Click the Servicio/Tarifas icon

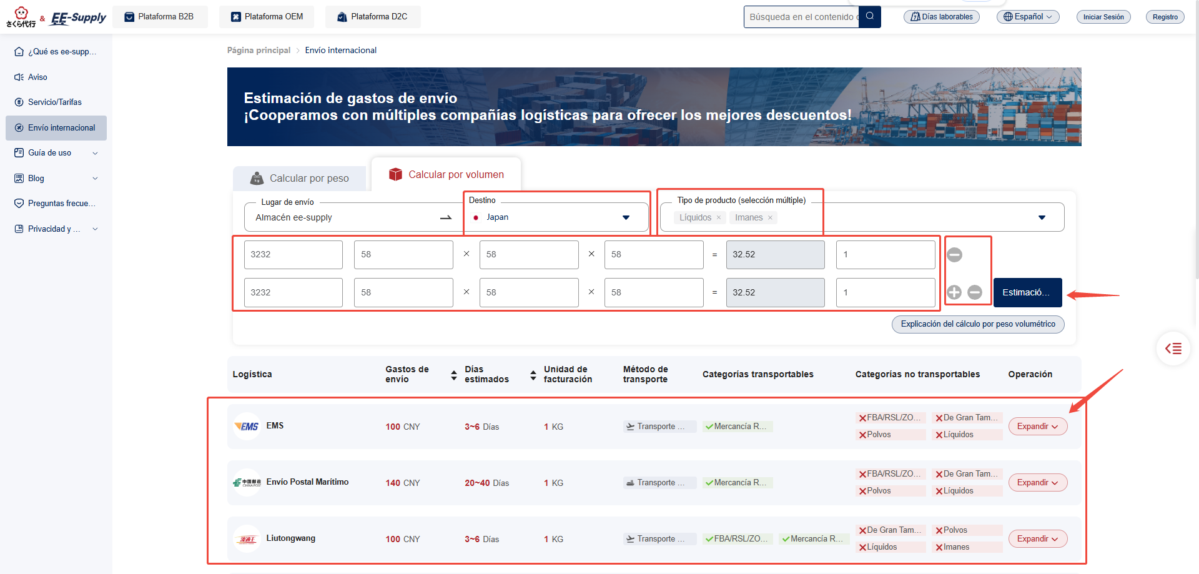click(x=19, y=102)
